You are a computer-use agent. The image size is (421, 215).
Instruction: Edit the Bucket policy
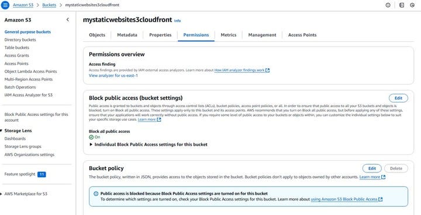click(372, 168)
